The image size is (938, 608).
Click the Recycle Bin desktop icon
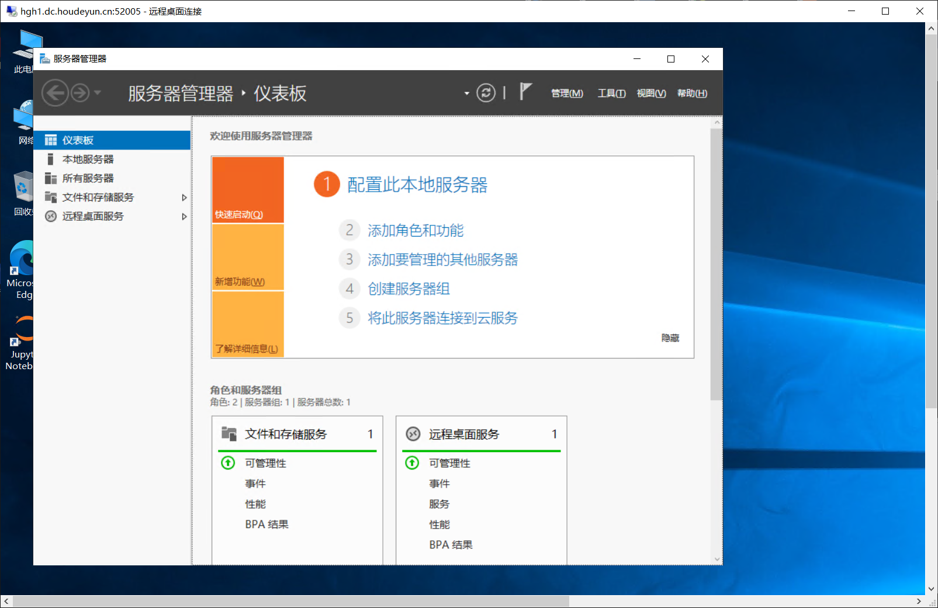[x=22, y=193]
